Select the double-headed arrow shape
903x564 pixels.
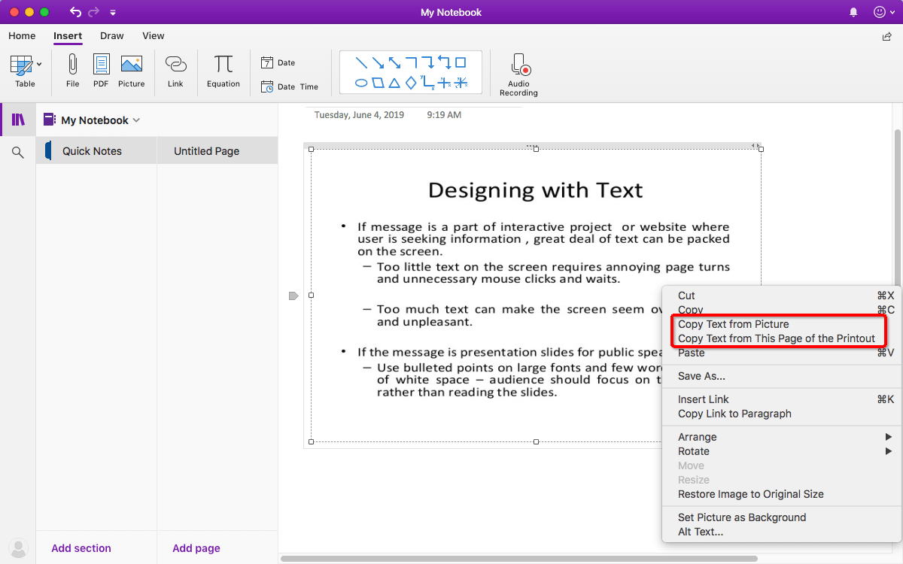(394, 62)
